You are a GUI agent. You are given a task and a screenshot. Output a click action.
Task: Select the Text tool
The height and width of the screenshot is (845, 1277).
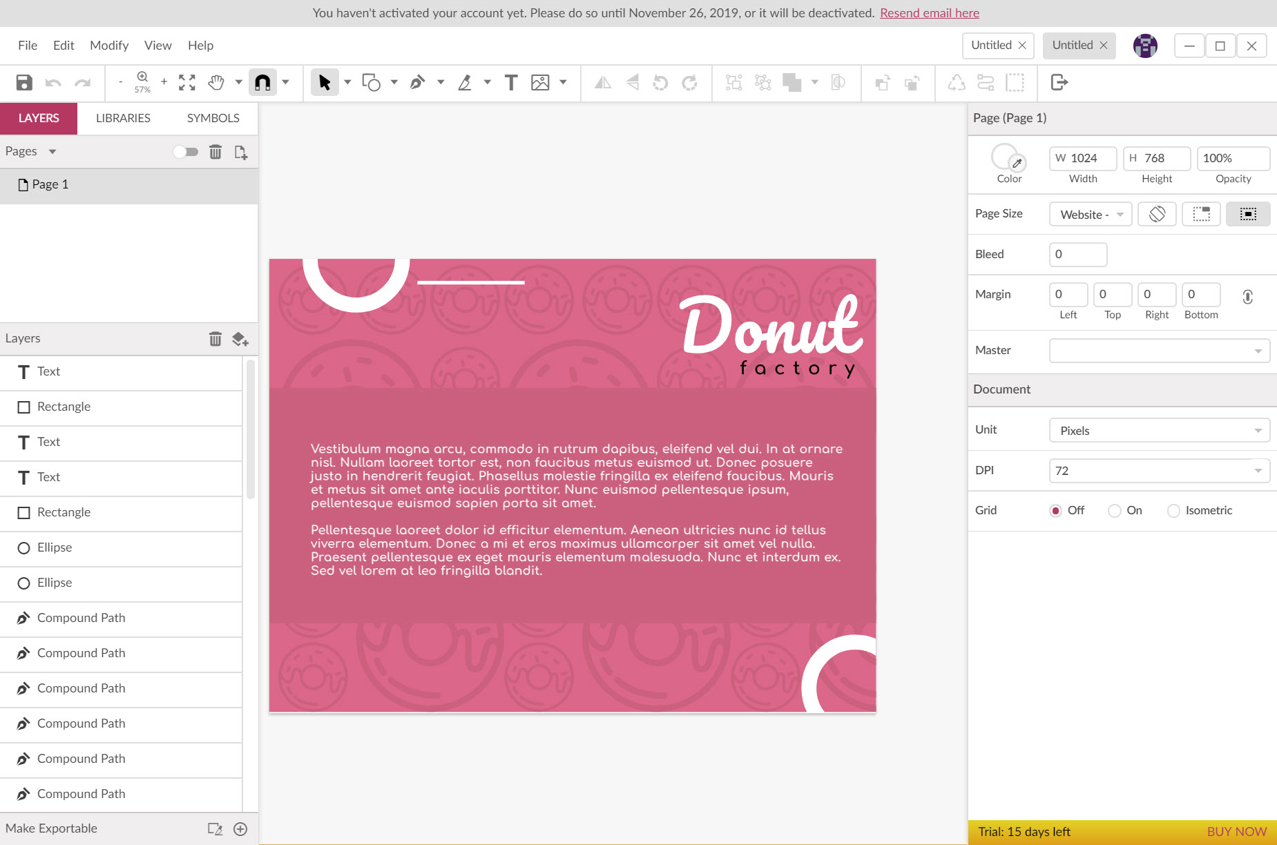pos(511,83)
